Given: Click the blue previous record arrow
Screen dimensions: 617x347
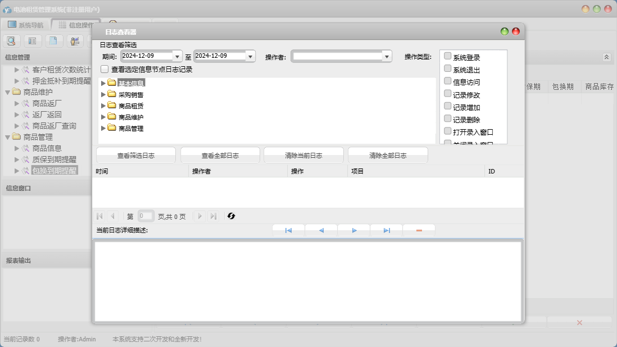Looking at the screenshot, I should coord(321,230).
